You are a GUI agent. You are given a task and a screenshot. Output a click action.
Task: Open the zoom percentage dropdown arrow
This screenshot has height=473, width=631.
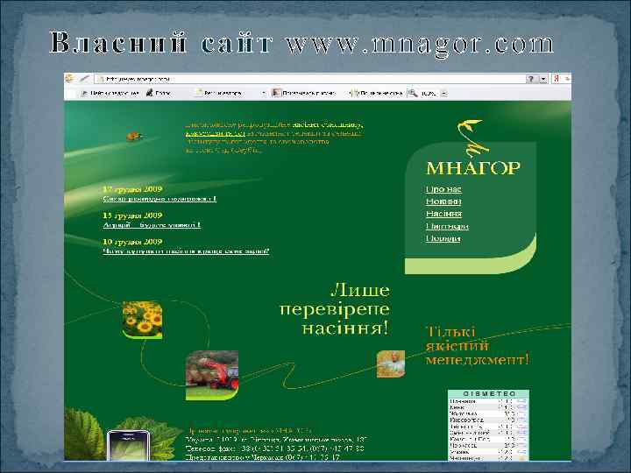pos(443,94)
